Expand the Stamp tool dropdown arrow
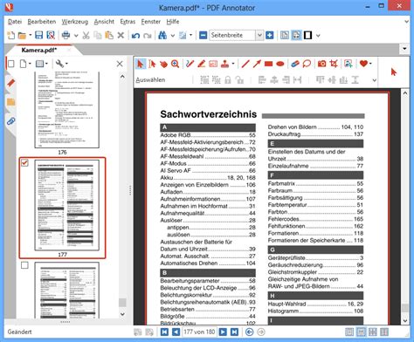The image size is (414, 342). (233, 64)
